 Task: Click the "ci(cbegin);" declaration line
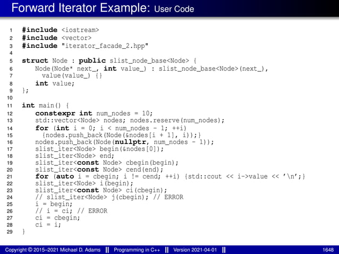[x=101, y=190]
